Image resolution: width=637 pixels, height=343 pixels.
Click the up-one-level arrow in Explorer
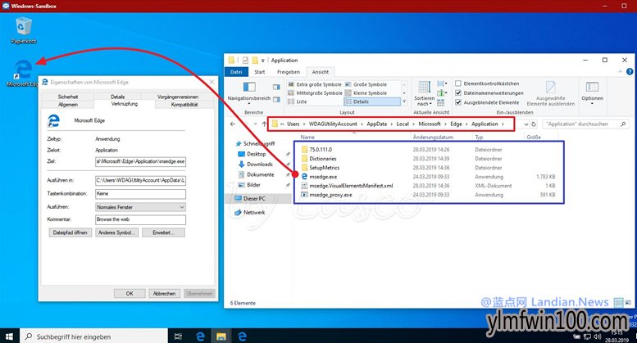[x=264, y=124]
